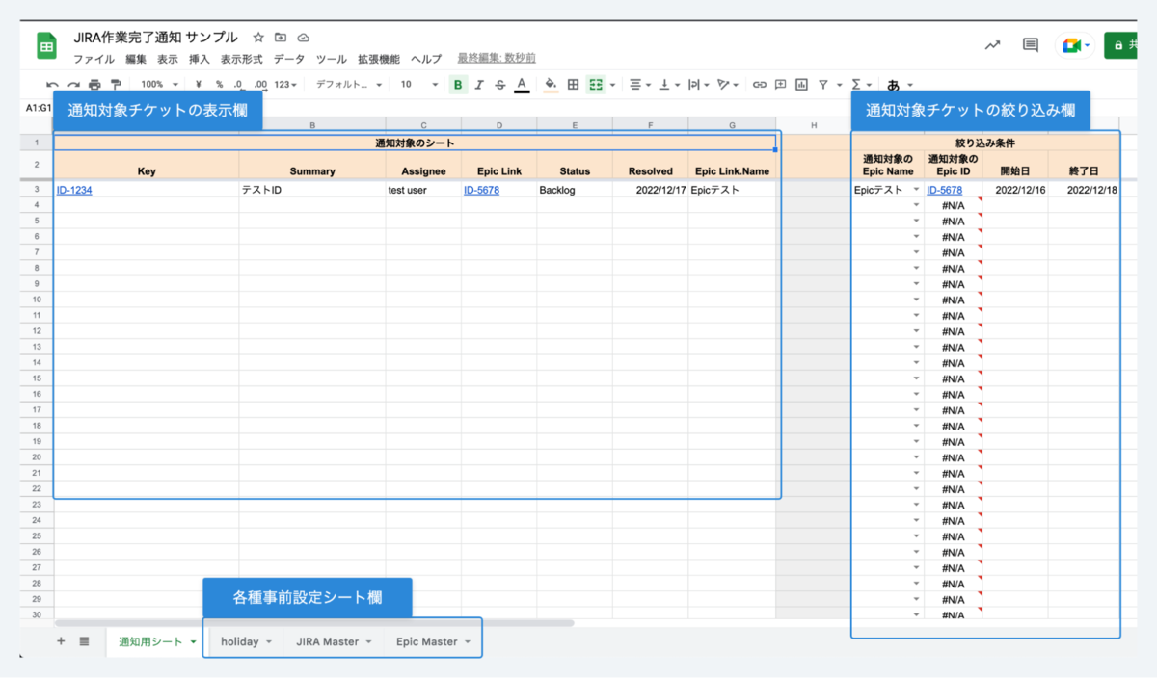Screen dimensions: 1157x678
Task: Apply yen currency format
Action: click(x=198, y=85)
